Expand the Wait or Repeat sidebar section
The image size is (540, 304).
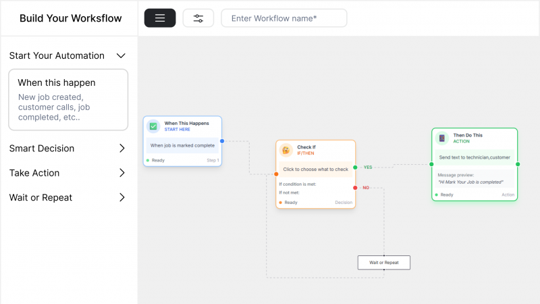click(122, 198)
